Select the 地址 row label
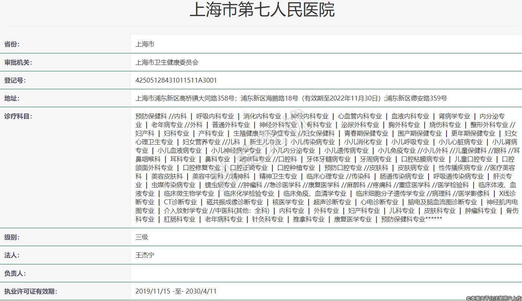522x301 pixels. click(x=12, y=98)
